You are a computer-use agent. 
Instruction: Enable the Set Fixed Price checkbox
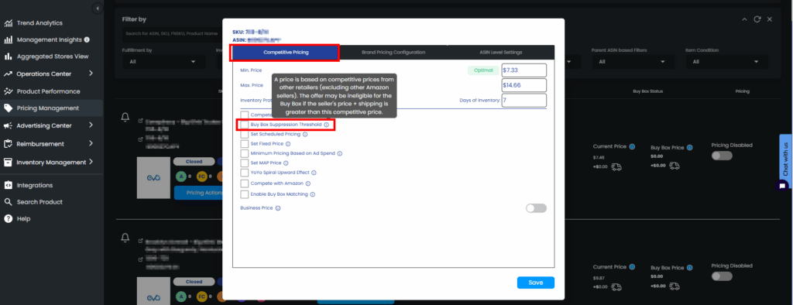[x=245, y=144]
